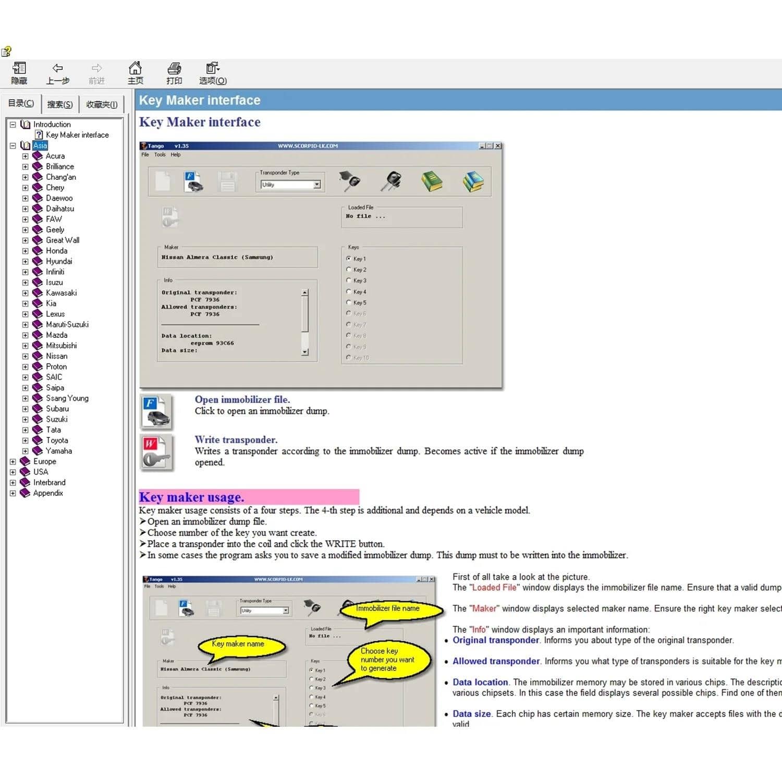Expand the Europe section in the sidebar

(x=13, y=461)
